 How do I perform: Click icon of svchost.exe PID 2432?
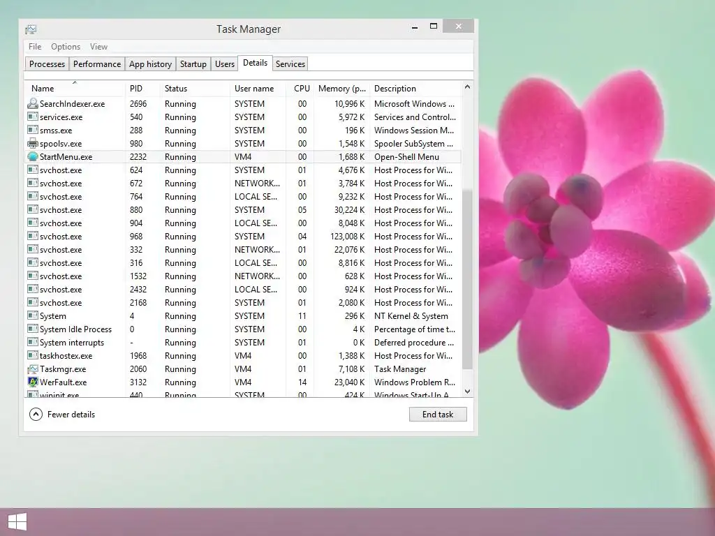33,289
